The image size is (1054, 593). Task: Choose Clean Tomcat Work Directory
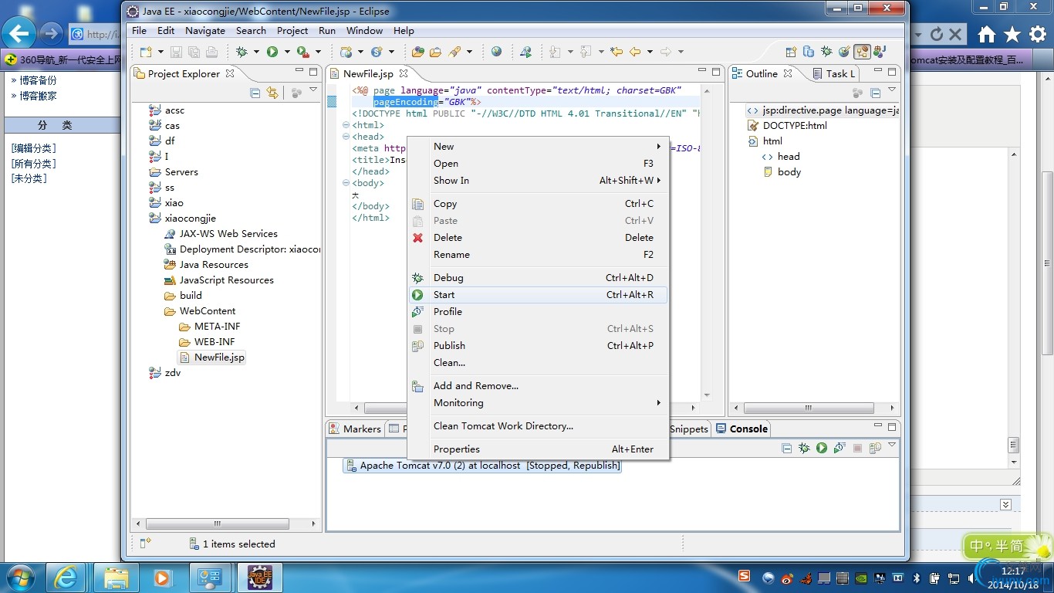[539, 426]
